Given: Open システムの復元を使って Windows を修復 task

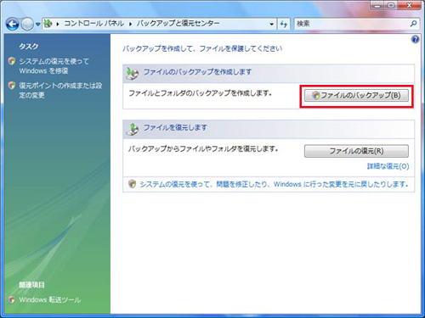Looking at the screenshot, I should [54, 66].
